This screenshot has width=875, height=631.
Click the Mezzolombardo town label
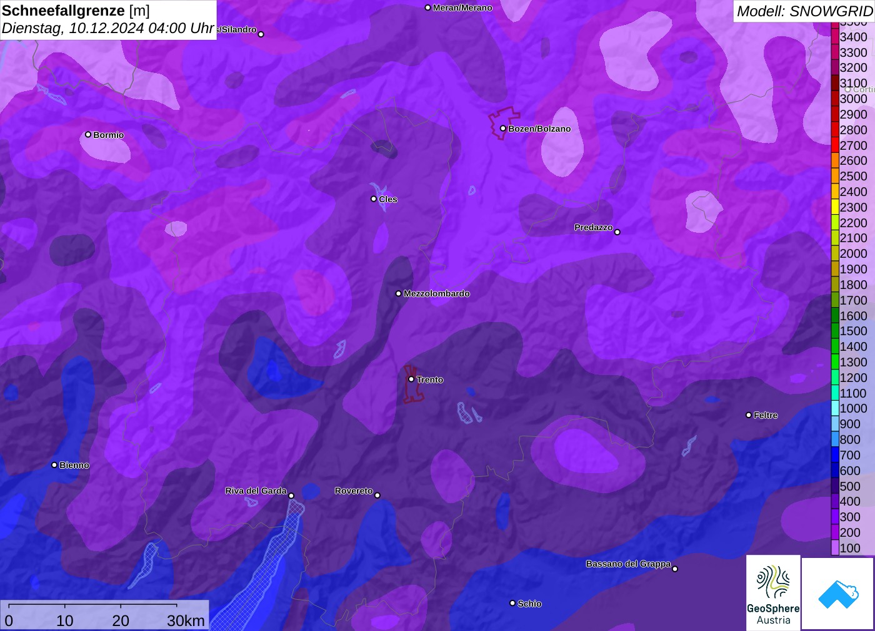point(436,293)
